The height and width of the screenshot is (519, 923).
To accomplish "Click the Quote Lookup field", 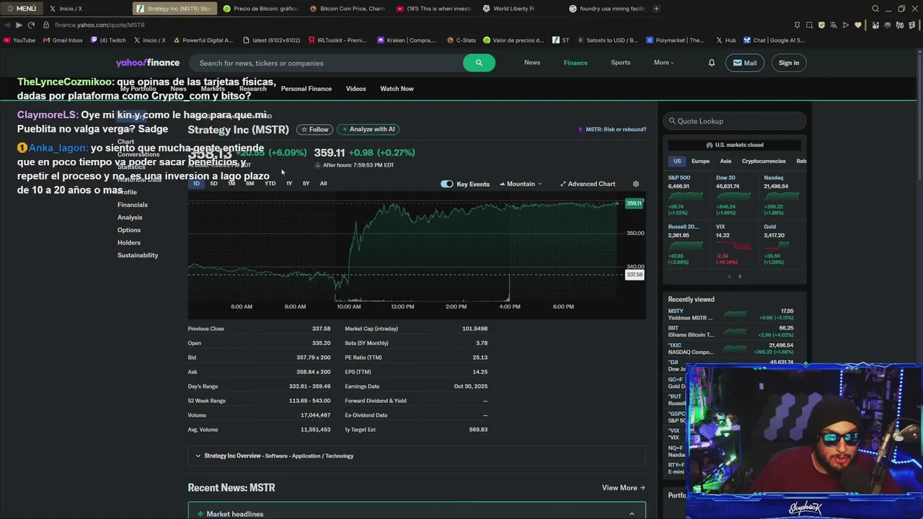I will tap(734, 121).
